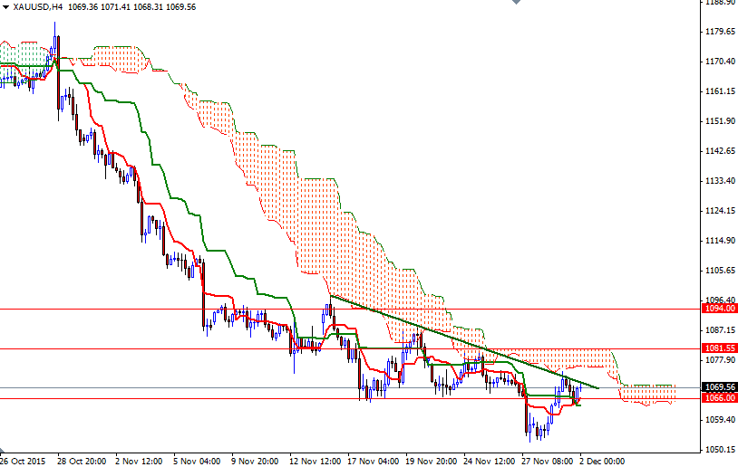The height and width of the screenshot is (467, 738).
Task: Click time axis label 2 Dec 00:00
Action: pos(602,461)
